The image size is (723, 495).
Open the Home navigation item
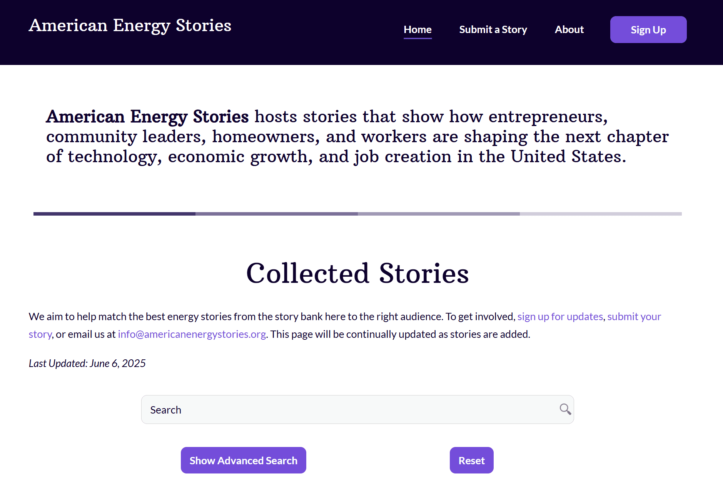(x=417, y=30)
